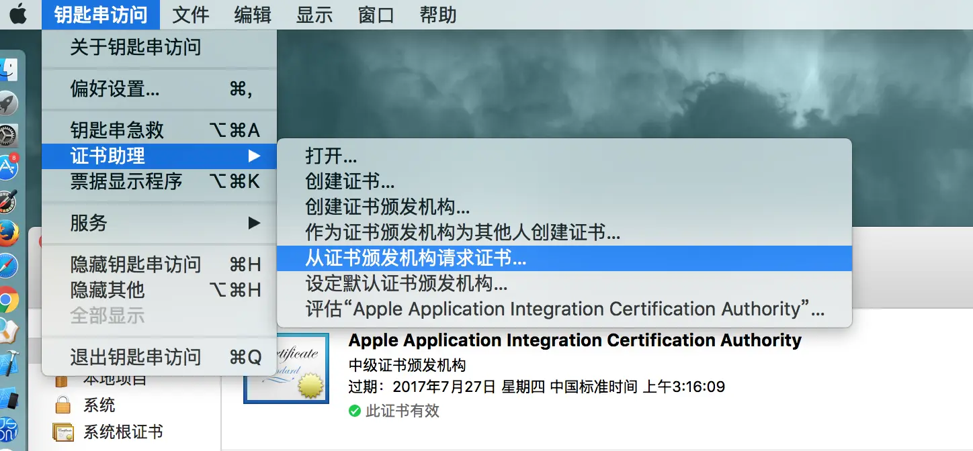This screenshot has height=451, width=973.
Task: Open Launchpad rocket icon in dock
Action: coord(8,104)
